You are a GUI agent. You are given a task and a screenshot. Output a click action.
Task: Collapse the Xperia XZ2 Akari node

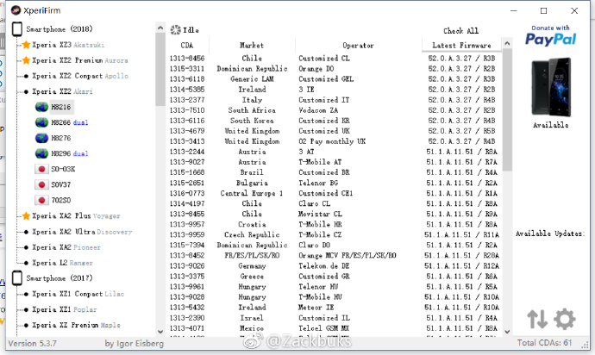coord(62,91)
